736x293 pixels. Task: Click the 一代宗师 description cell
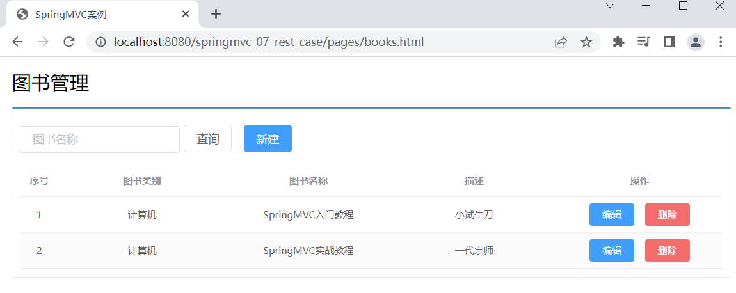click(x=474, y=251)
